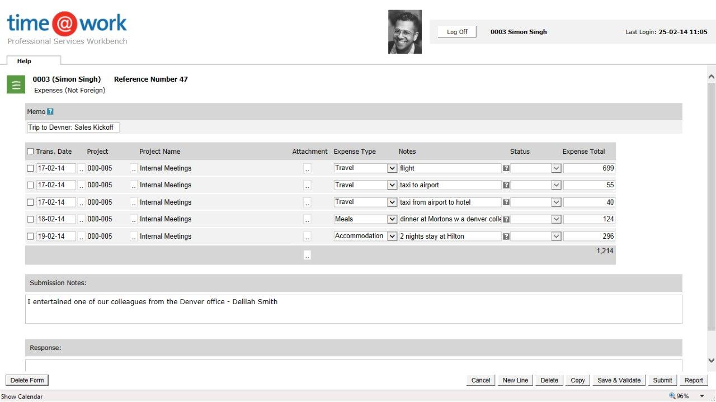Screen dimensions: 716x402
Task: Click the attachment button in the totals row
Action: point(307,255)
